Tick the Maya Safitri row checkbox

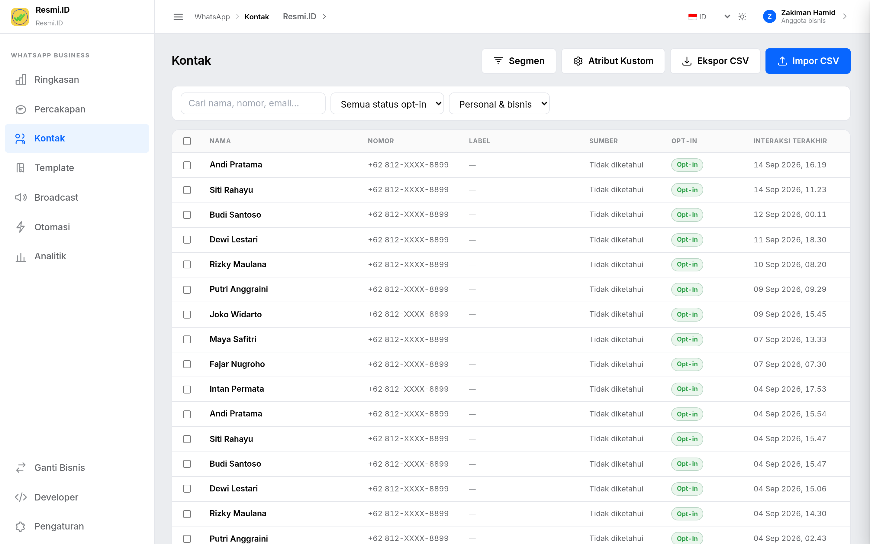pyautogui.click(x=187, y=339)
